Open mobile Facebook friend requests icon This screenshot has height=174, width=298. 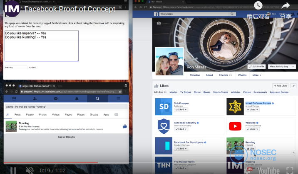[35, 99]
